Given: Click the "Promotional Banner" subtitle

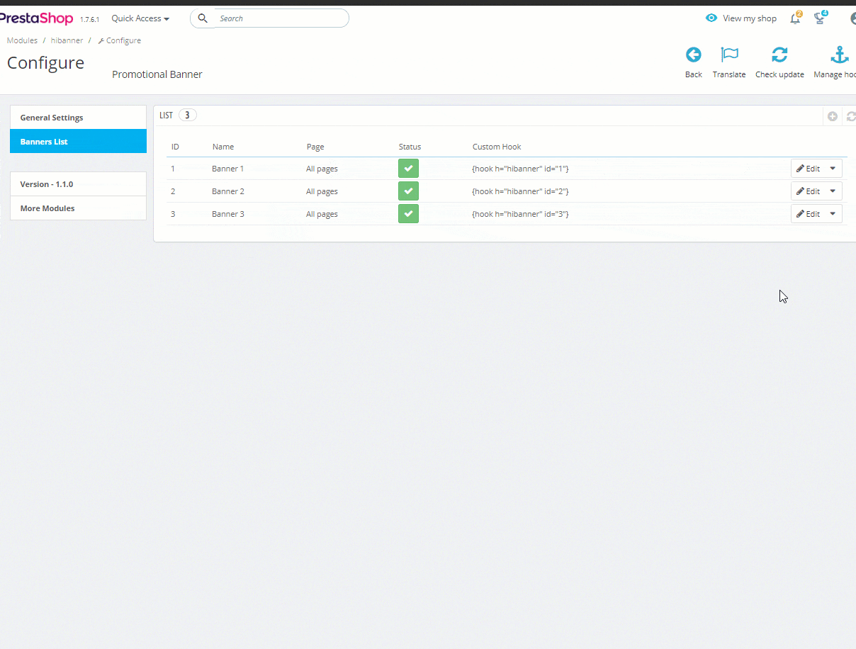Looking at the screenshot, I should pos(157,74).
